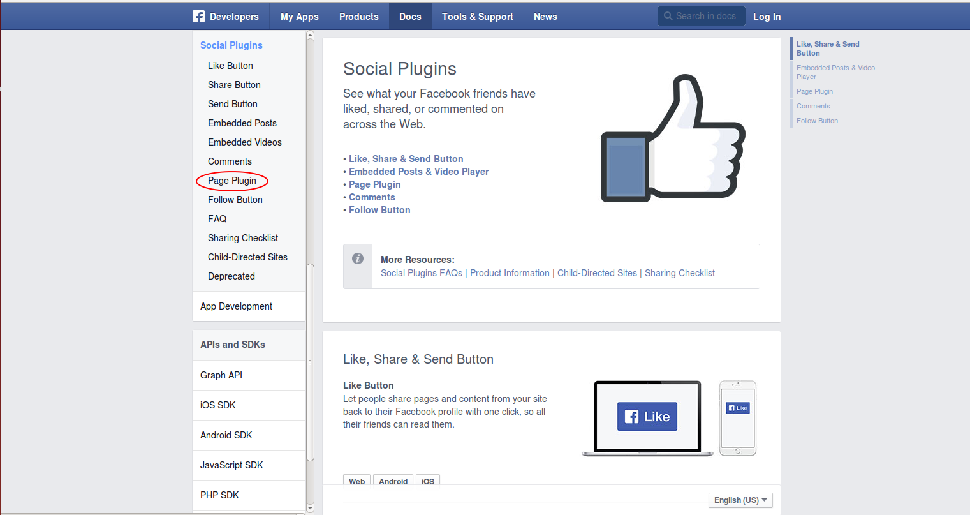Open Child-Directed Sites resource link
This screenshot has height=515, width=970.
coord(597,273)
